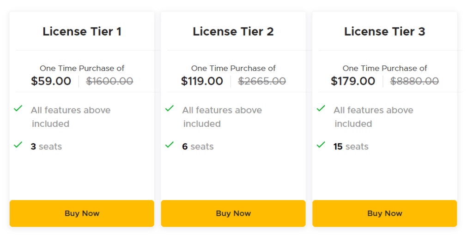
Task: Click the checkmark next to 15 seats
Action: point(321,145)
